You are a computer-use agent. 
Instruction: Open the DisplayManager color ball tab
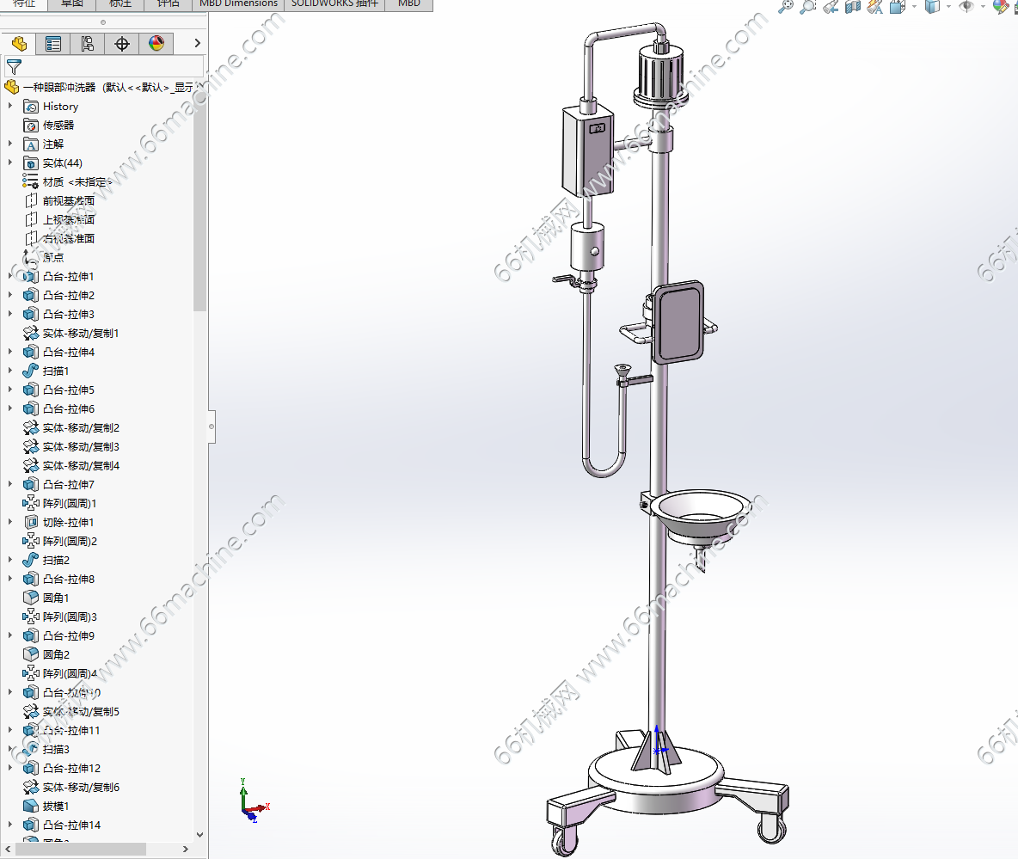coord(156,44)
